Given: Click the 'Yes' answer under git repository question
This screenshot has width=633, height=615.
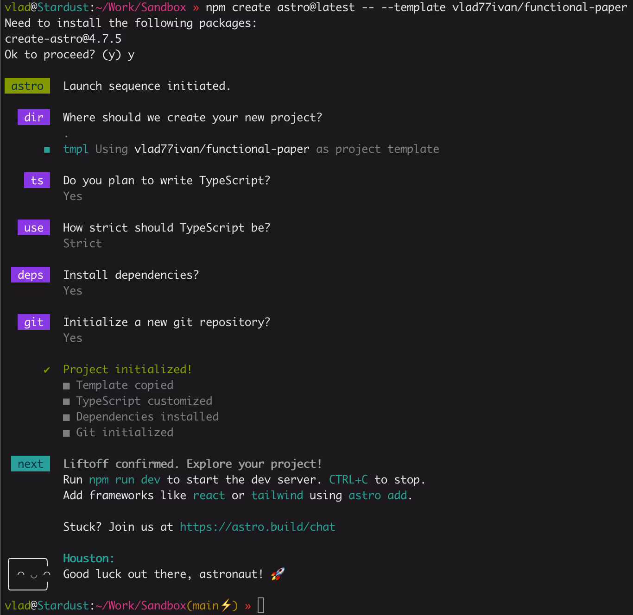Looking at the screenshot, I should pos(72,338).
